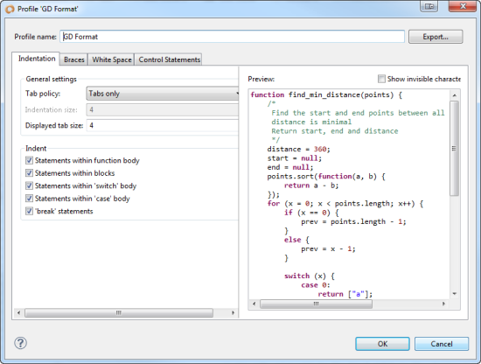Uncheck Statements within 'case' body
Image resolution: width=481 pixels, height=364 pixels.
tap(29, 199)
